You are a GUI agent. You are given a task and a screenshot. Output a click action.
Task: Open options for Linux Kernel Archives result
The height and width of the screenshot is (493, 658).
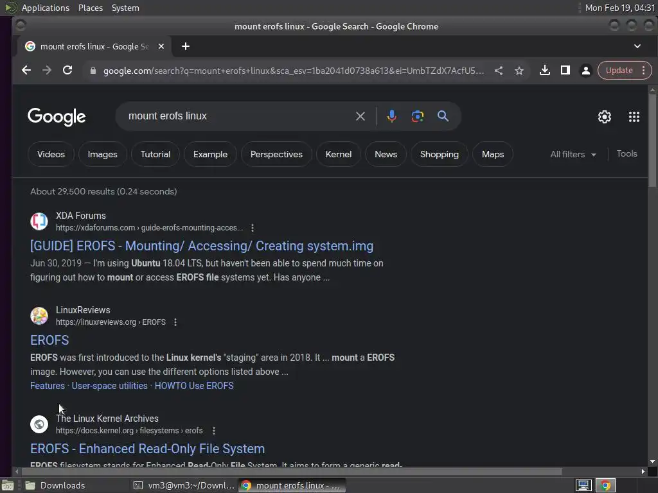214,431
